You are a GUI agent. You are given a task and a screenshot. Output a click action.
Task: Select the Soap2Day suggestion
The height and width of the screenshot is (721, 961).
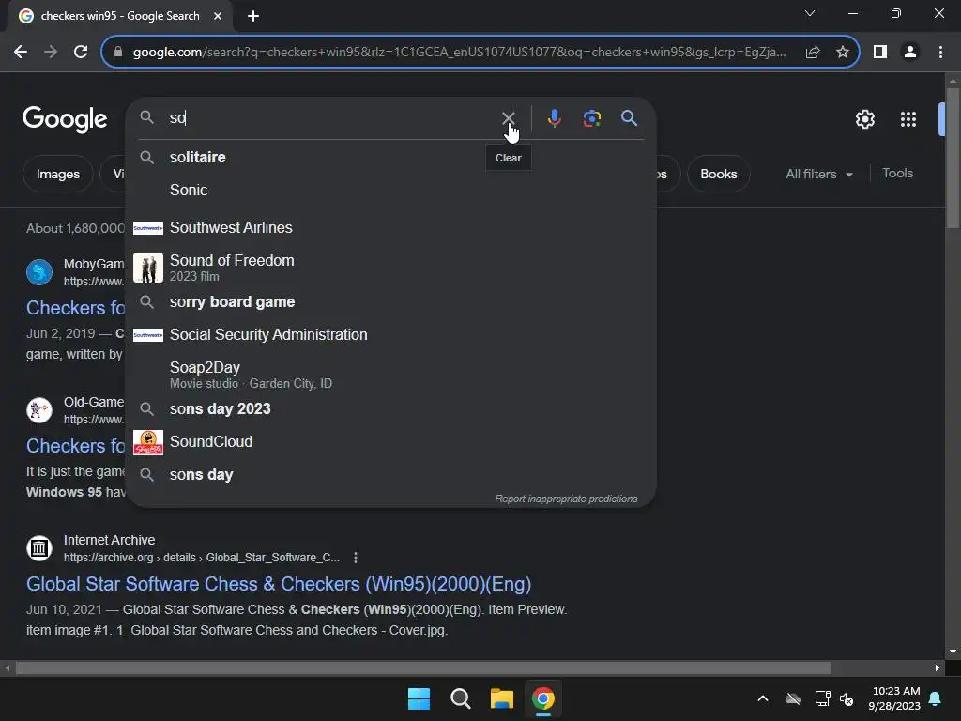(390, 374)
